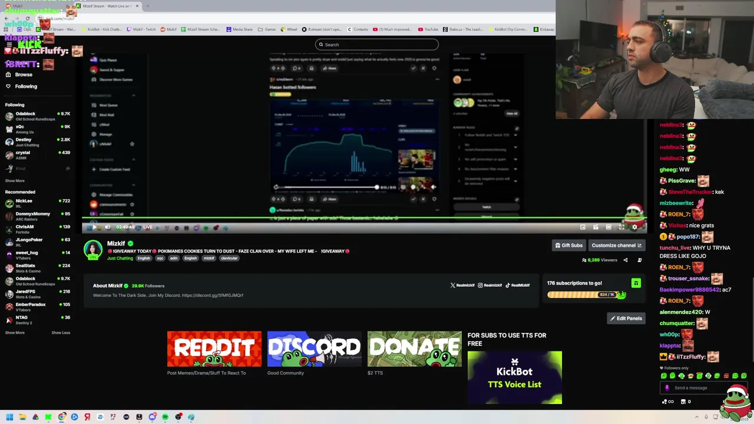The height and width of the screenshot is (424, 754).
Task: Open SealStats's recommended channel
Action: tap(37, 268)
